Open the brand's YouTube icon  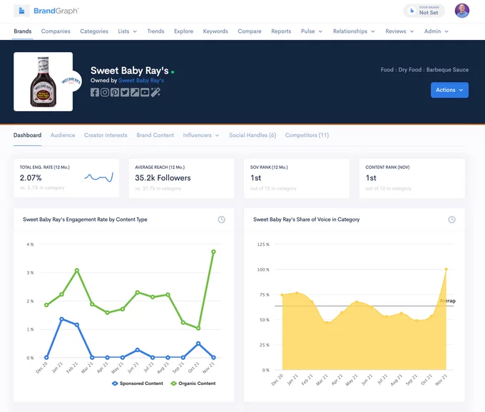[145, 92]
